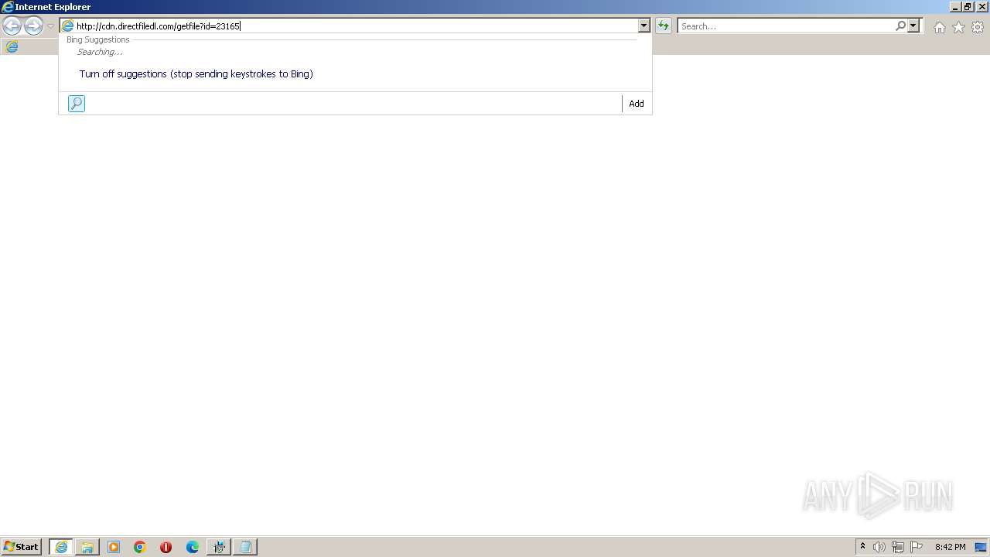
Task: Open the search provider dropdown
Action: [x=913, y=26]
